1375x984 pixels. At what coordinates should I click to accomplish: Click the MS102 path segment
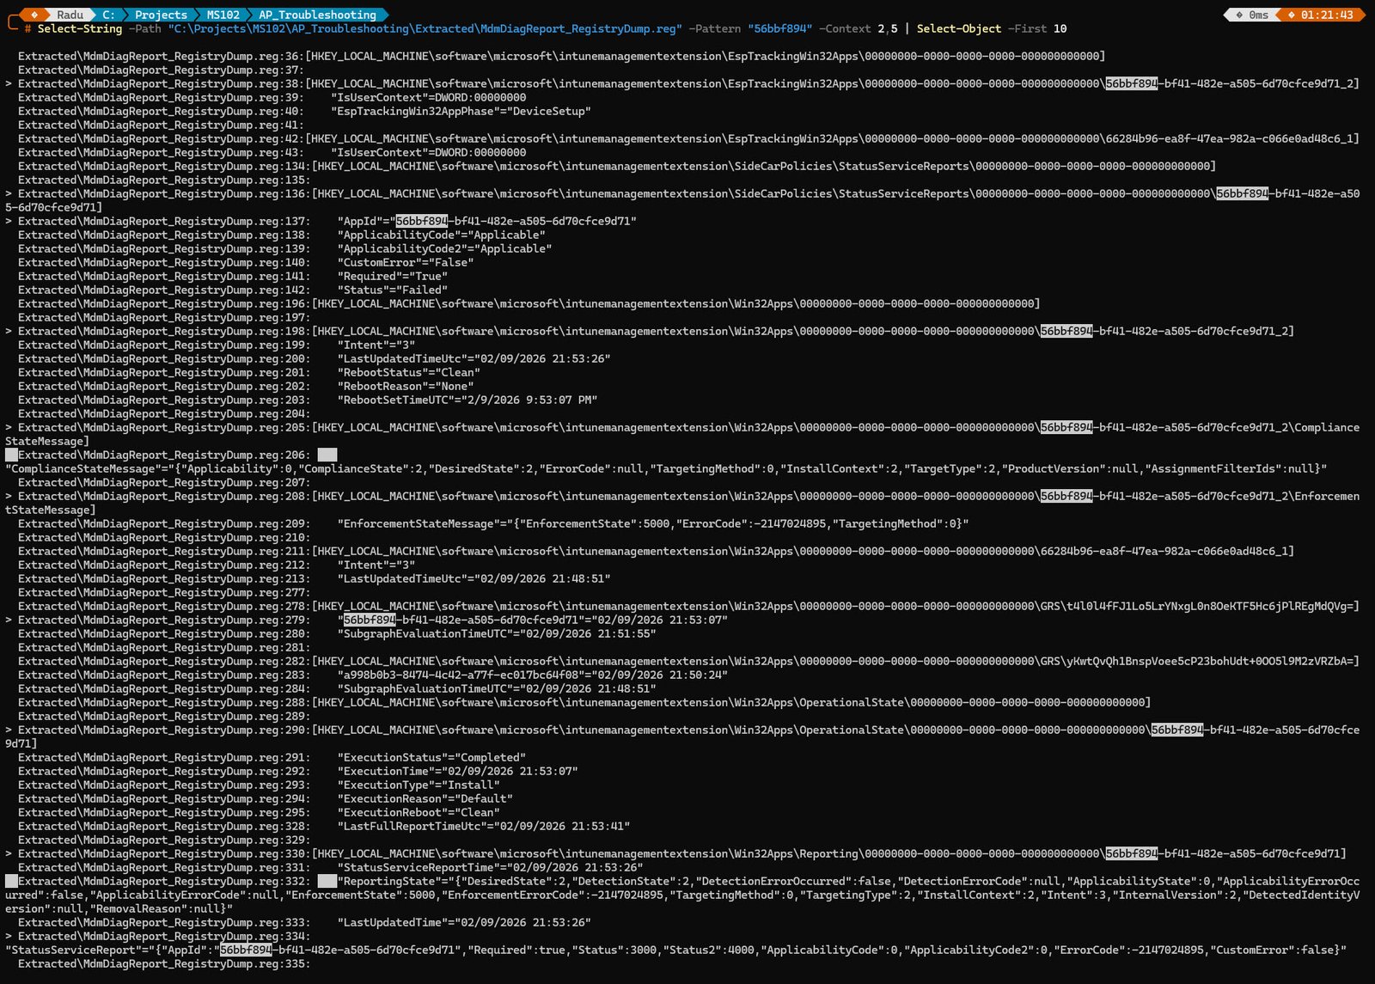pos(223,15)
